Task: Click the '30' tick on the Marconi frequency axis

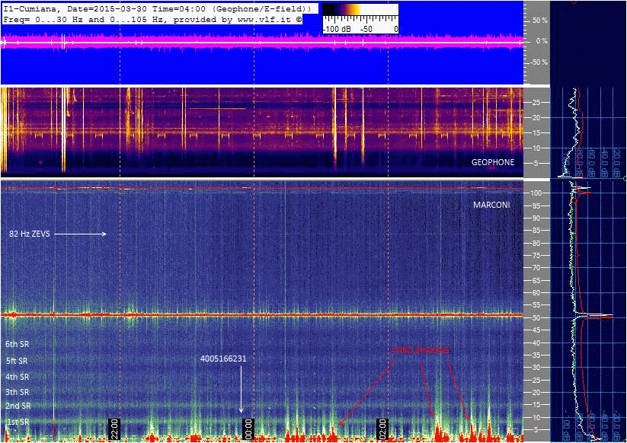Action: coord(536,368)
